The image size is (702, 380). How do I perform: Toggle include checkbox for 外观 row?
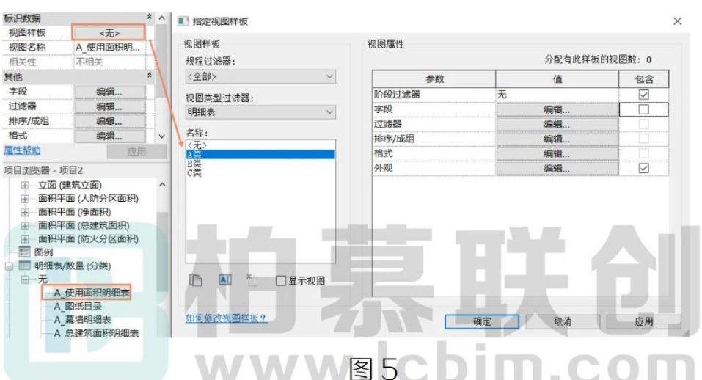click(643, 168)
